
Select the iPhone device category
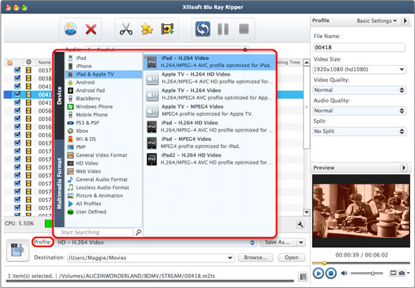104,66
